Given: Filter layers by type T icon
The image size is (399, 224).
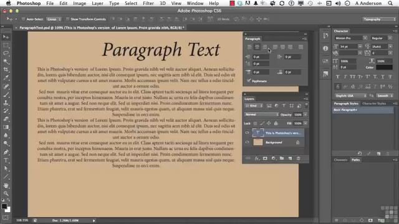Looking at the screenshot, I should pyautogui.click(x=284, y=106).
